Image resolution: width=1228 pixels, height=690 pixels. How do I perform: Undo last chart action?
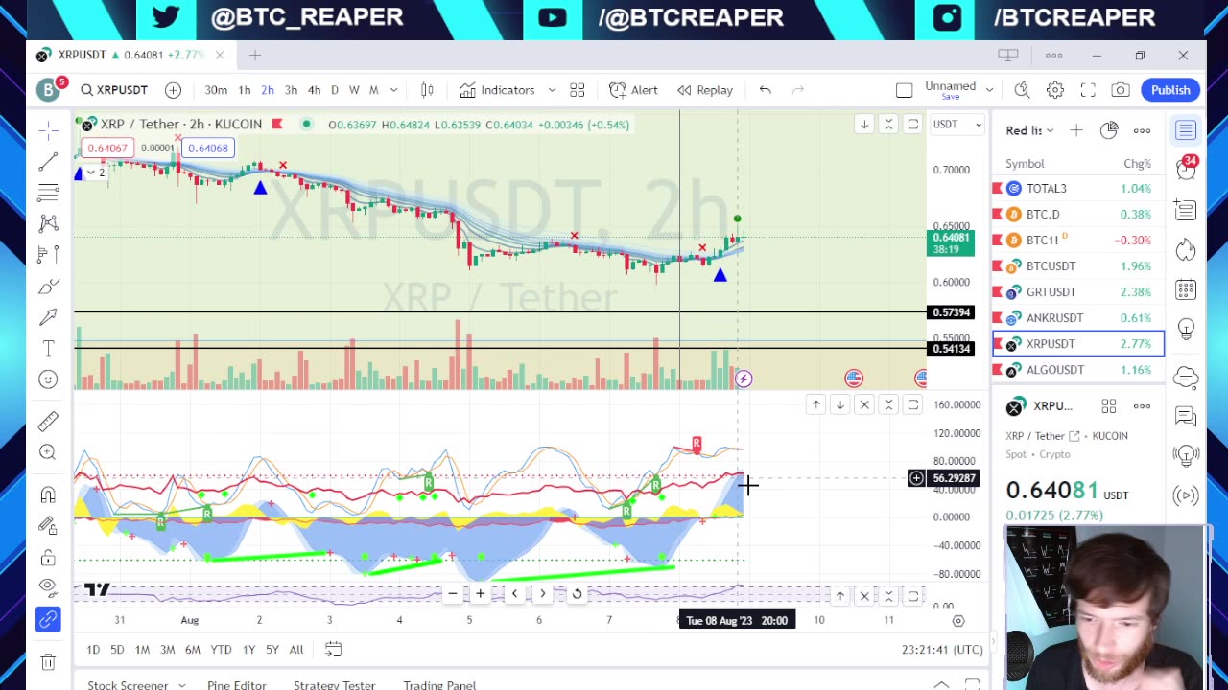coord(765,90)
